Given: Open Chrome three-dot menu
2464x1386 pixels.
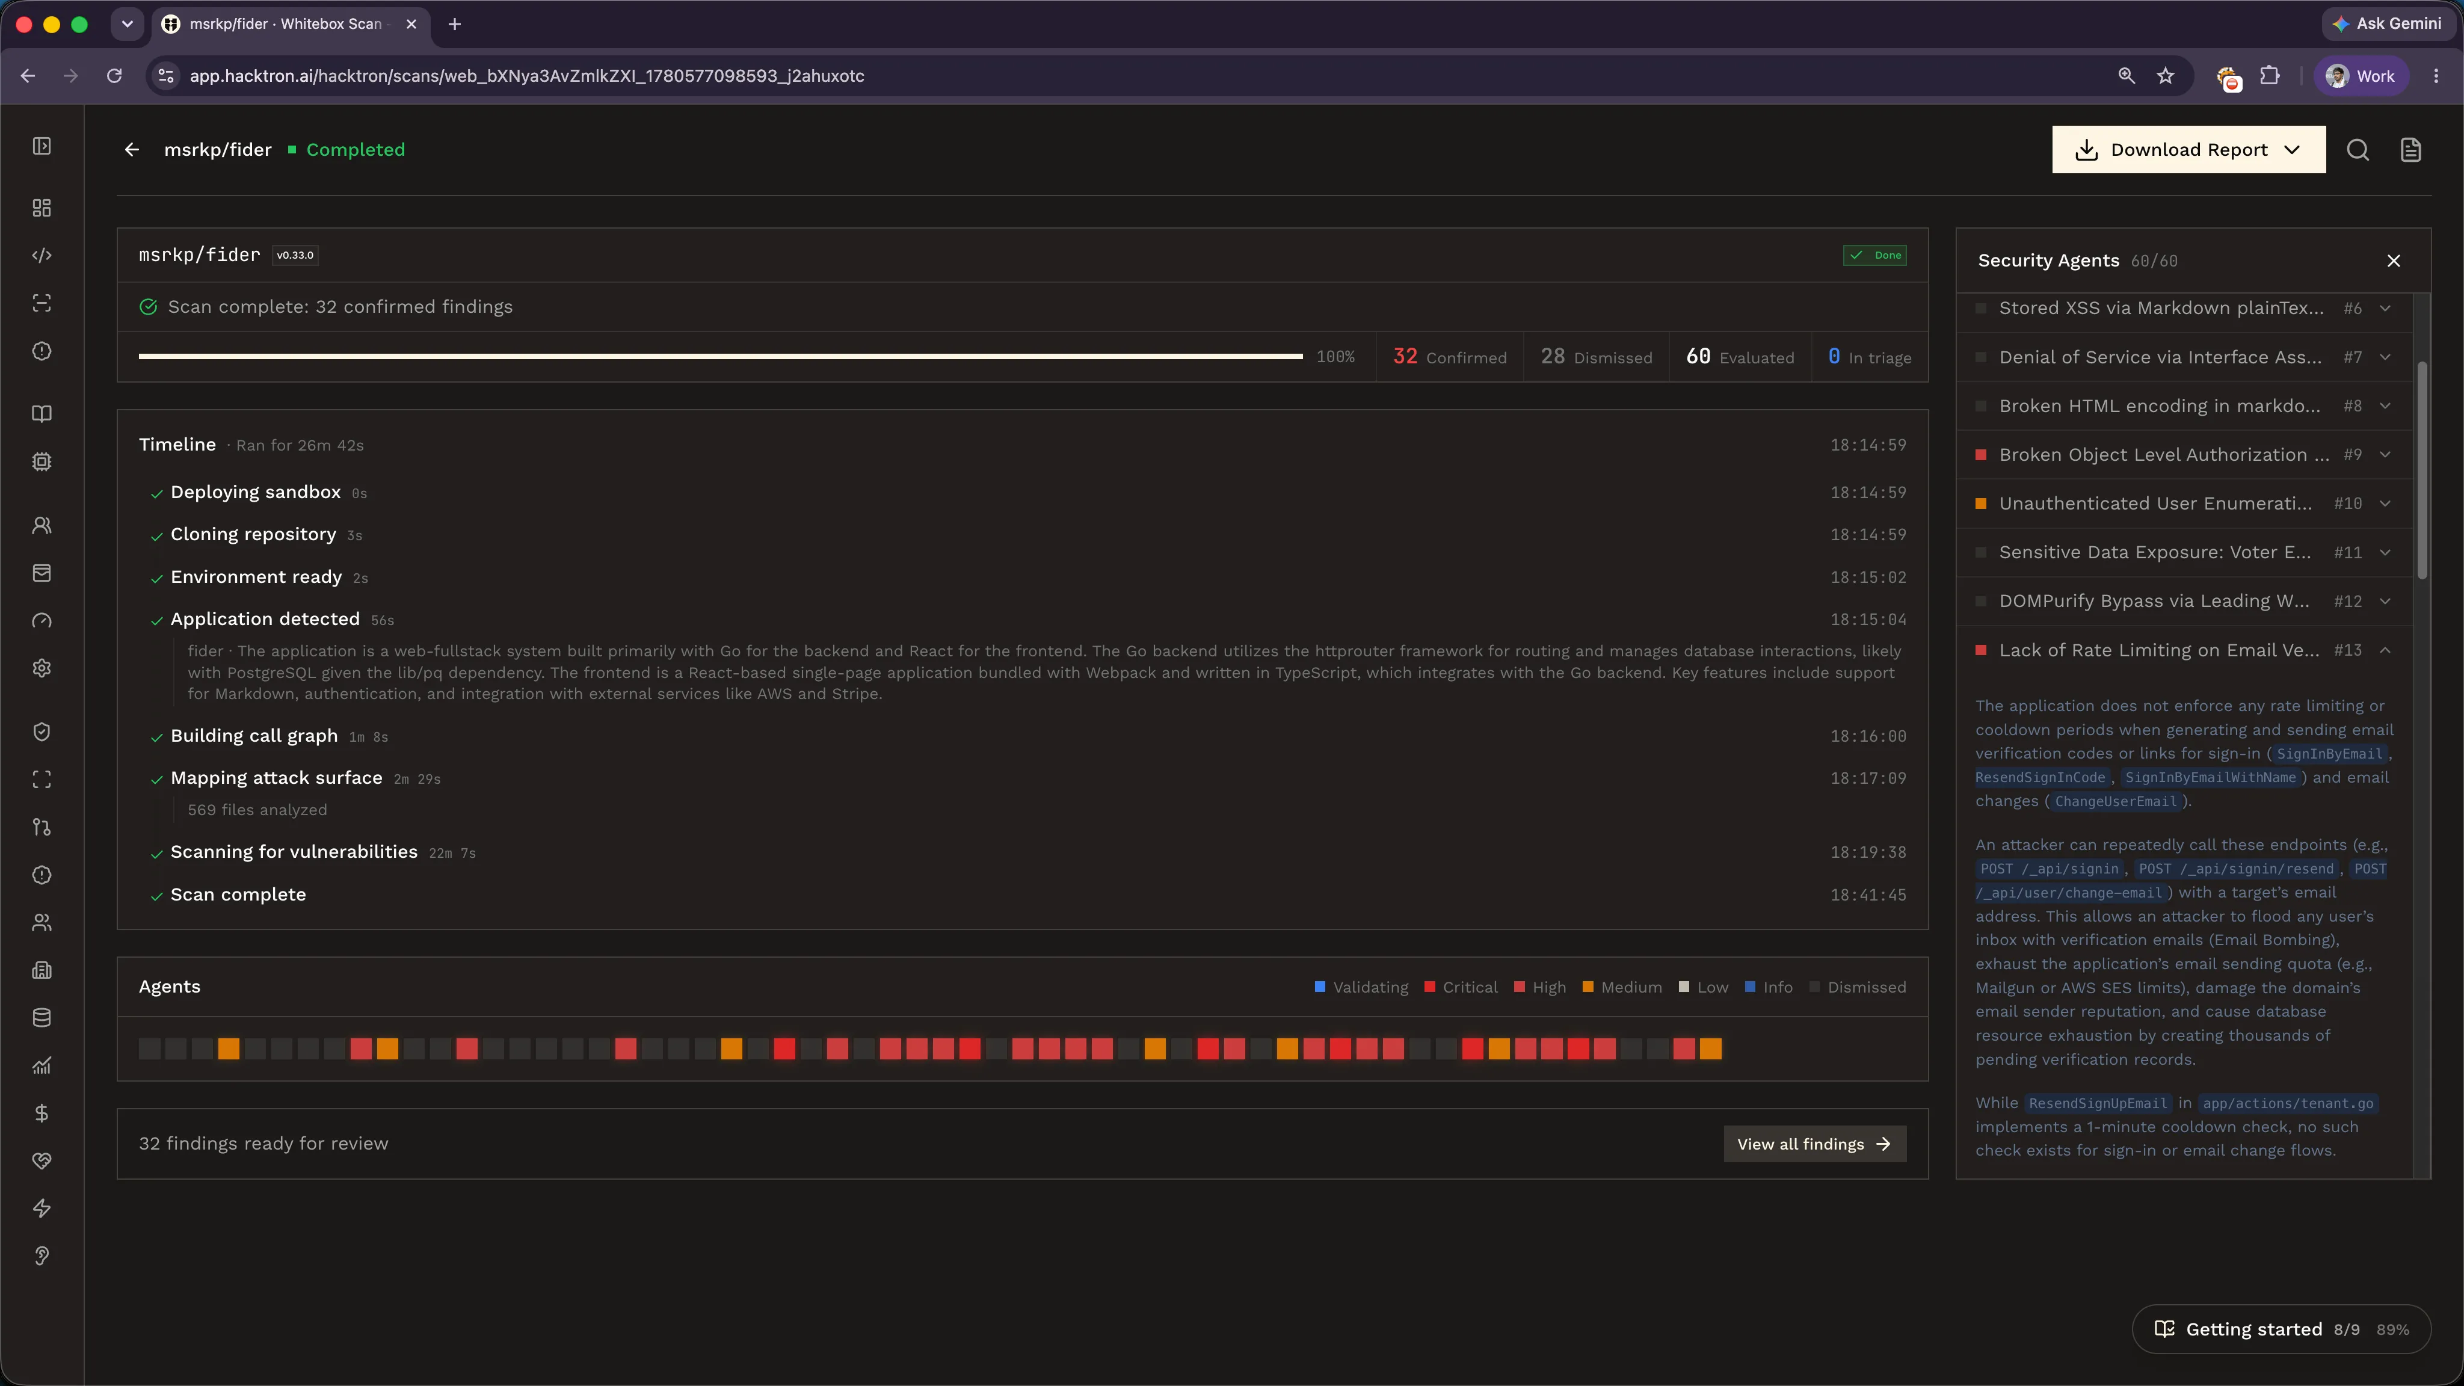Looking at the screenshot, I should pos(2435,76).
